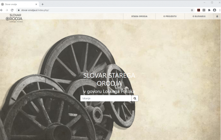The height and width of the screenshot is (140, 221).
Task: Open a new tab with the plus button
Action: [x=42, y=4]
